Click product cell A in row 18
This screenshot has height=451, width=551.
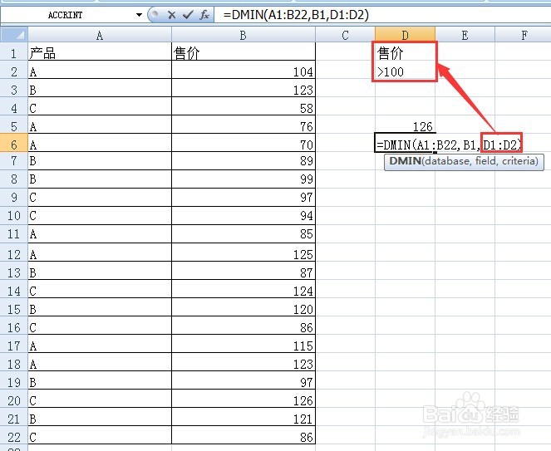point(100,362)
